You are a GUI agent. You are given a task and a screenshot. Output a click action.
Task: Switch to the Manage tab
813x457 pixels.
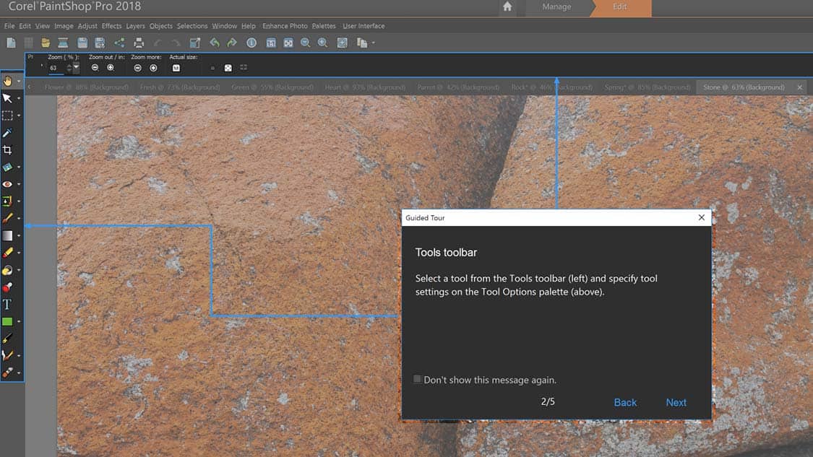(556, 7)
